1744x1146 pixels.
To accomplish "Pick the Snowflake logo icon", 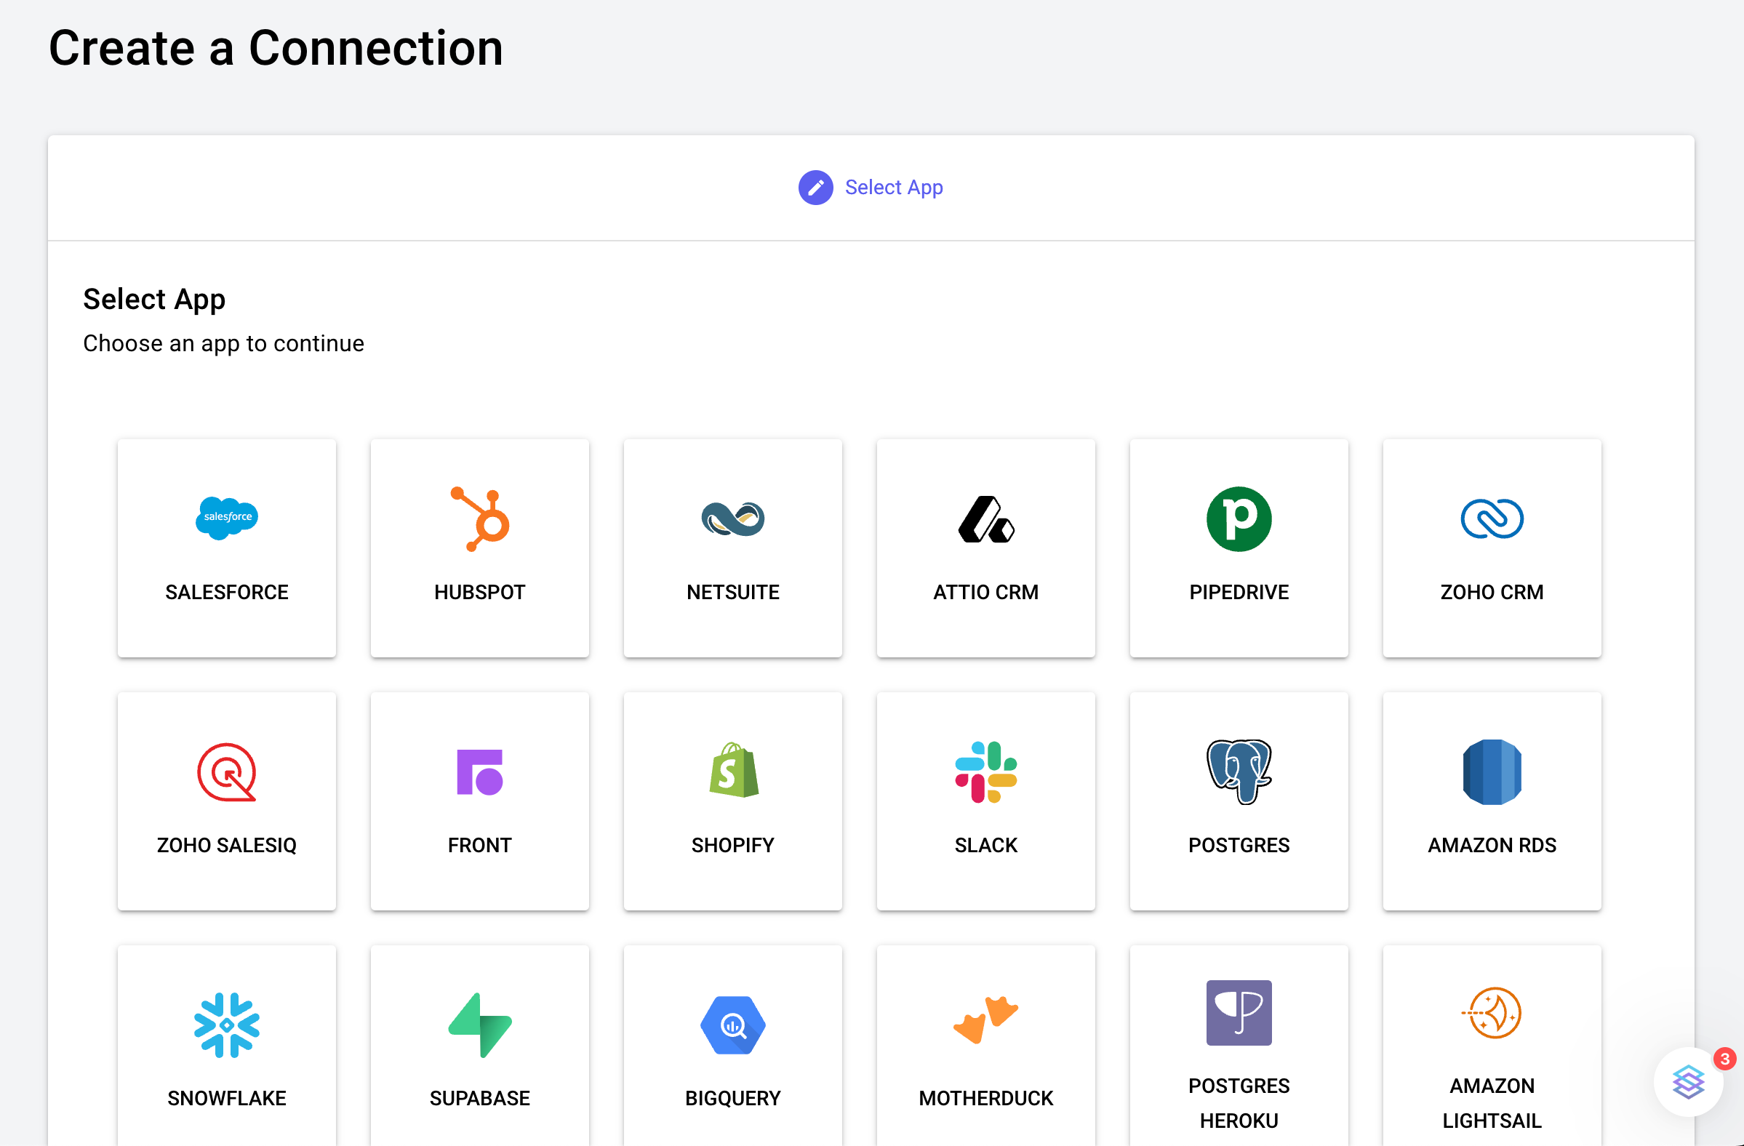I will point(226,1025).
